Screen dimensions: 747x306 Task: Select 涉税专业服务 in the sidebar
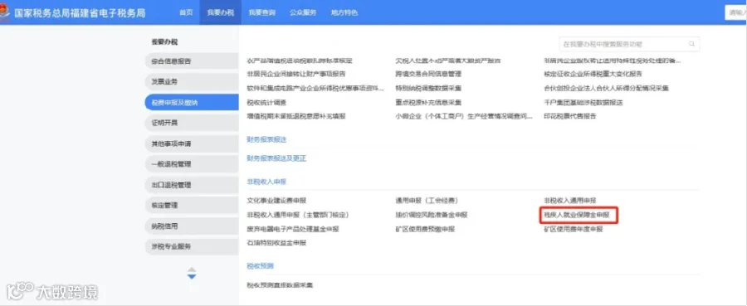point(192,246)
